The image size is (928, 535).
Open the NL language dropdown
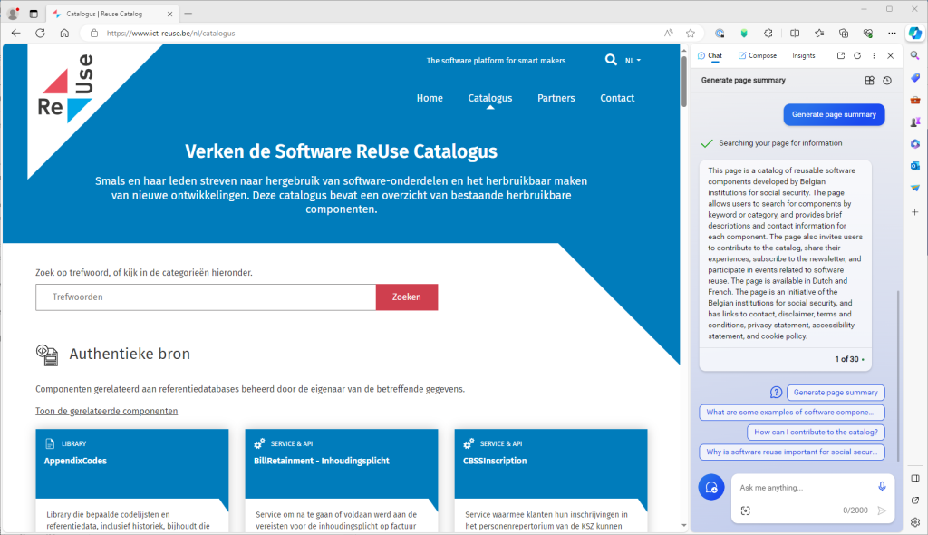pyautogui.click(x=632, y=60)
